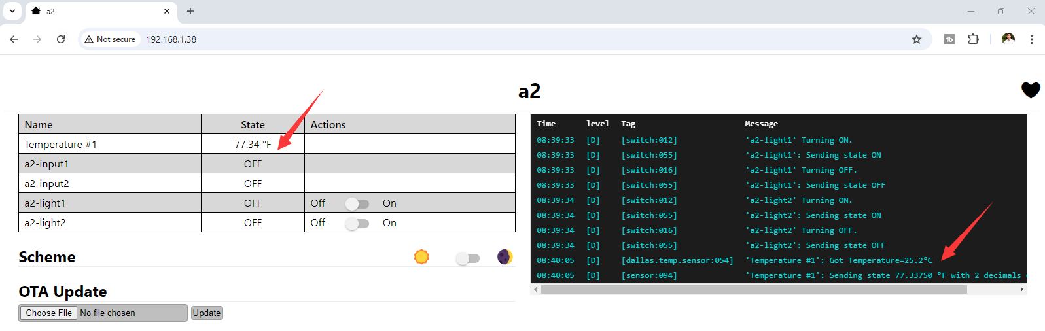Viewport: 1045px width, 331px height.
Task: Open the tab search dropdown arrow
Action: 12,11
